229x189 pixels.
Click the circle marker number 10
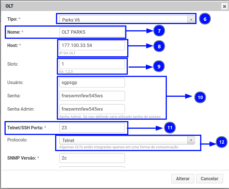pyautogui.click(x=200, y=97)
